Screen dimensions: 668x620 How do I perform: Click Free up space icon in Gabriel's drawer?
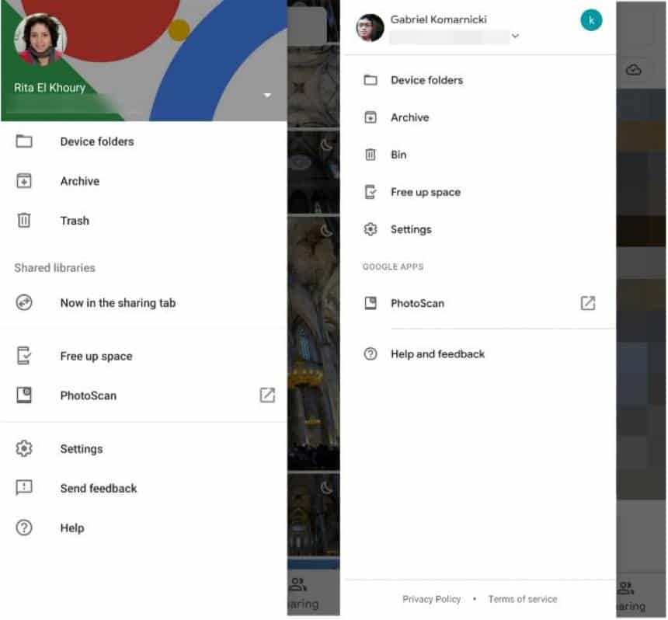click(x=371, y=192)
